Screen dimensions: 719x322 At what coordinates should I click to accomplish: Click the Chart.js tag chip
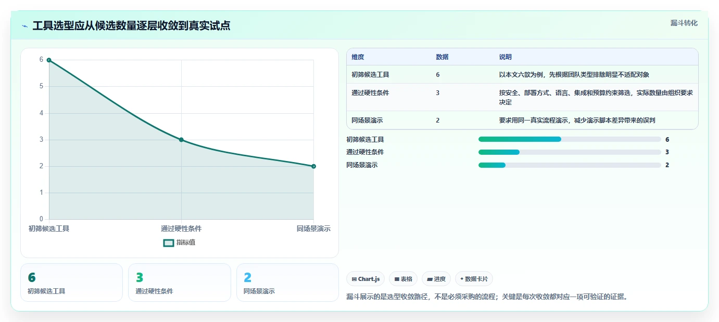[x=365, y=279]
